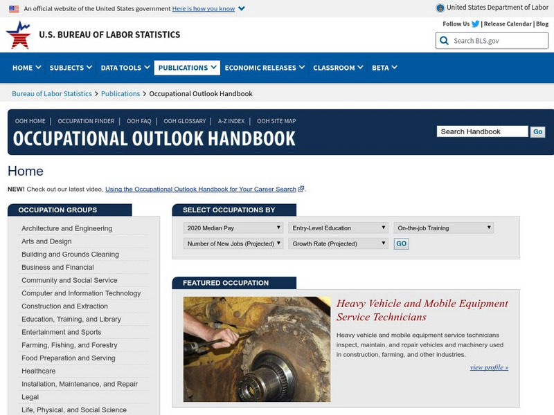Screen dimensions: 554x415
Task: Open the On-the-job Training dropdown
Action: [443, 228]
